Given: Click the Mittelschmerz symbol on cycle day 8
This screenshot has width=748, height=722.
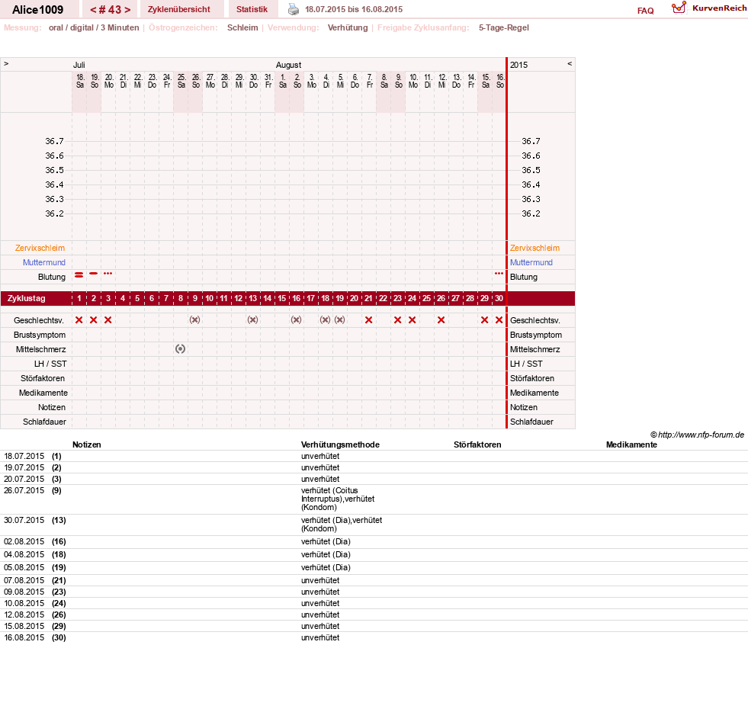Looking at the screenshot, I should [180, 349].
